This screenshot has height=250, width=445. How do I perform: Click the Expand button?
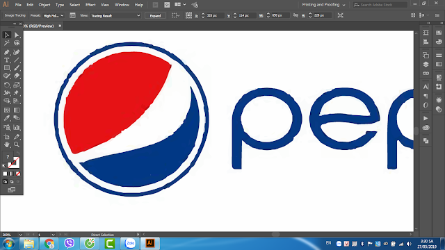point(155,16)
